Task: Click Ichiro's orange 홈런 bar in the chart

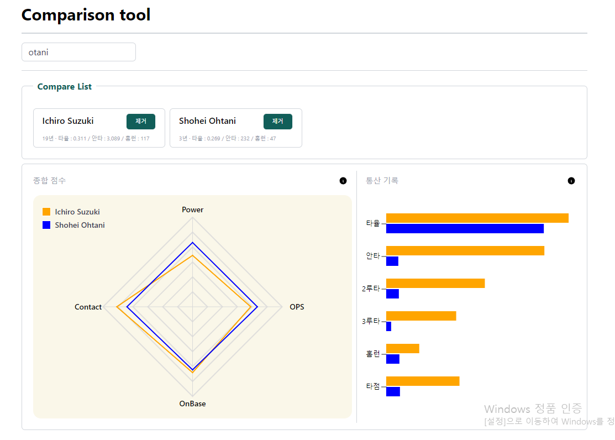Action: [402, 348]
